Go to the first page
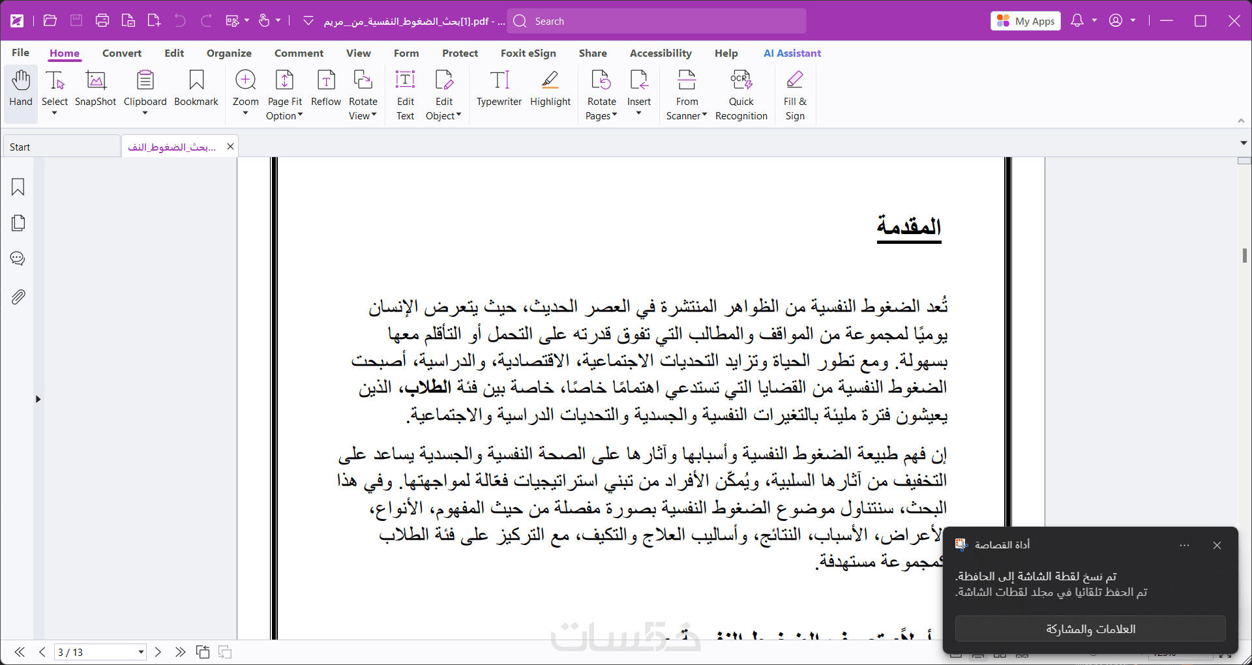 tap(20, 652)
